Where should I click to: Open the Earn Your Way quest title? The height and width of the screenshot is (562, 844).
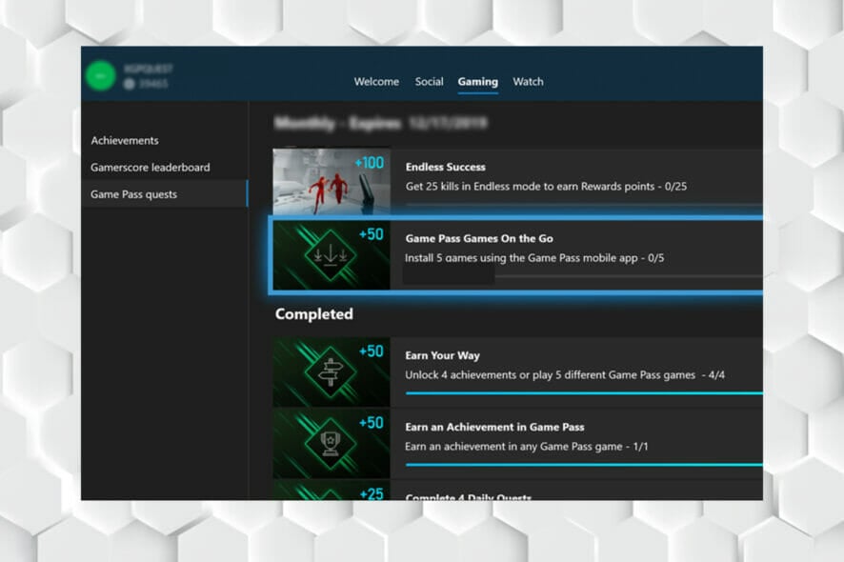[442, 355]
